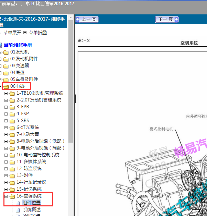Click open-folder icon beside 06电器
207x216 pixels.
click(6, 87)
